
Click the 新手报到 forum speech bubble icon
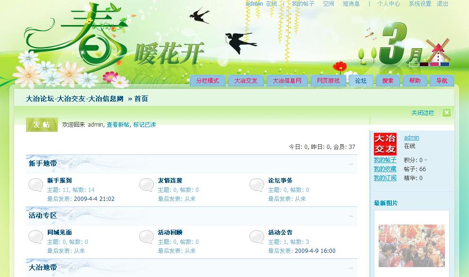pos(35,185)
